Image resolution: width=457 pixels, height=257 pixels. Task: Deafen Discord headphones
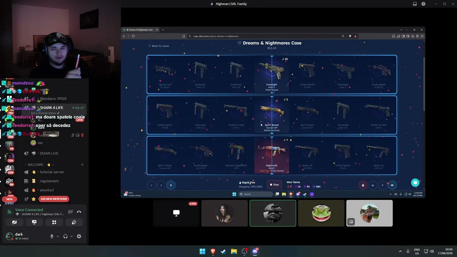tap(65, 236)
